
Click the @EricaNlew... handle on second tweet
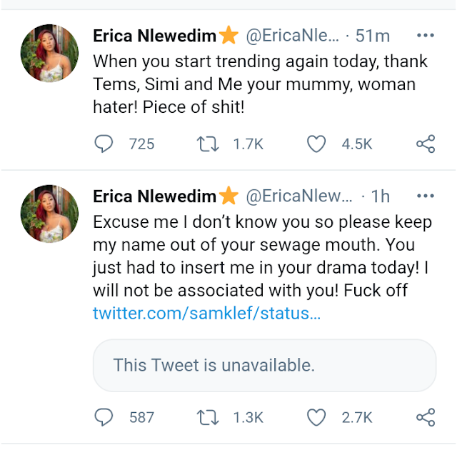point(299,196)
